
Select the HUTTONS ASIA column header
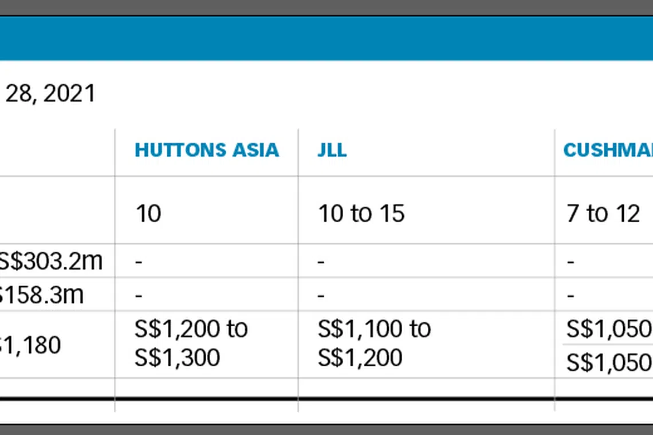pyautogui.click(x=207, y=150)
